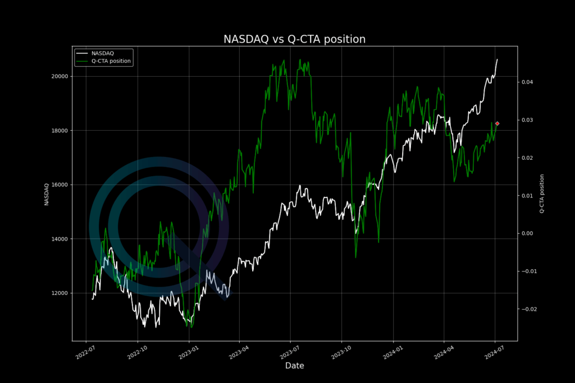Click the 2024-04 date label
575x383 pixels.
(x=443, y=353)
